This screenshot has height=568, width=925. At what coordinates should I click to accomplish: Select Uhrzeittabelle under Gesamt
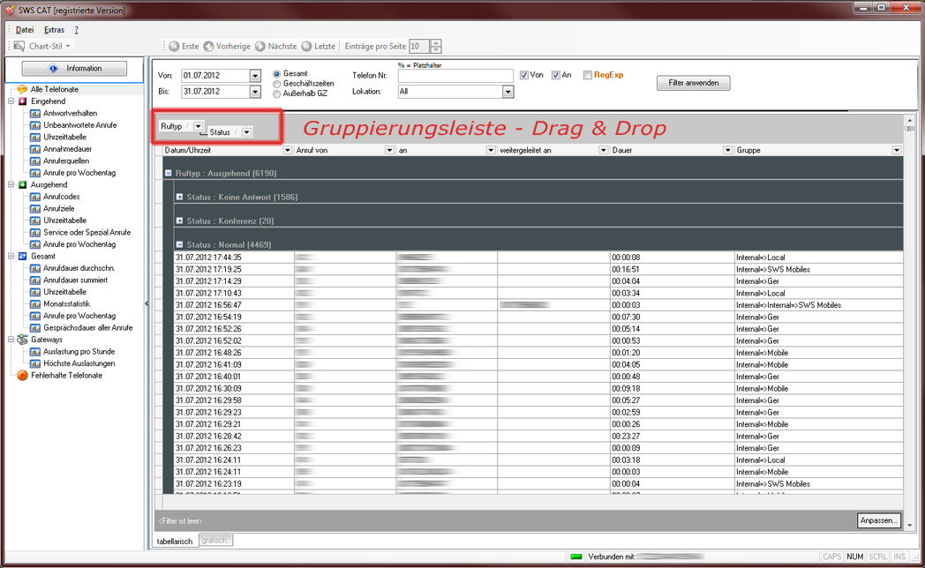coord(65,292)
